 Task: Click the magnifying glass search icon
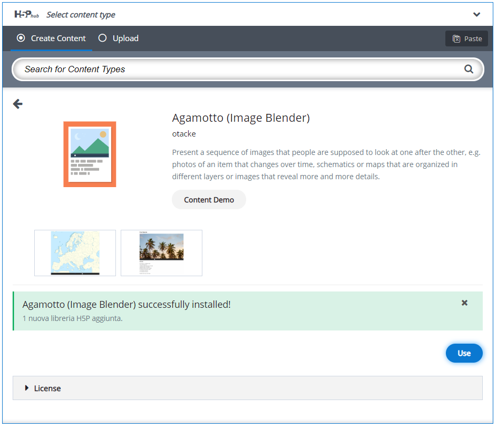(469, 69)
